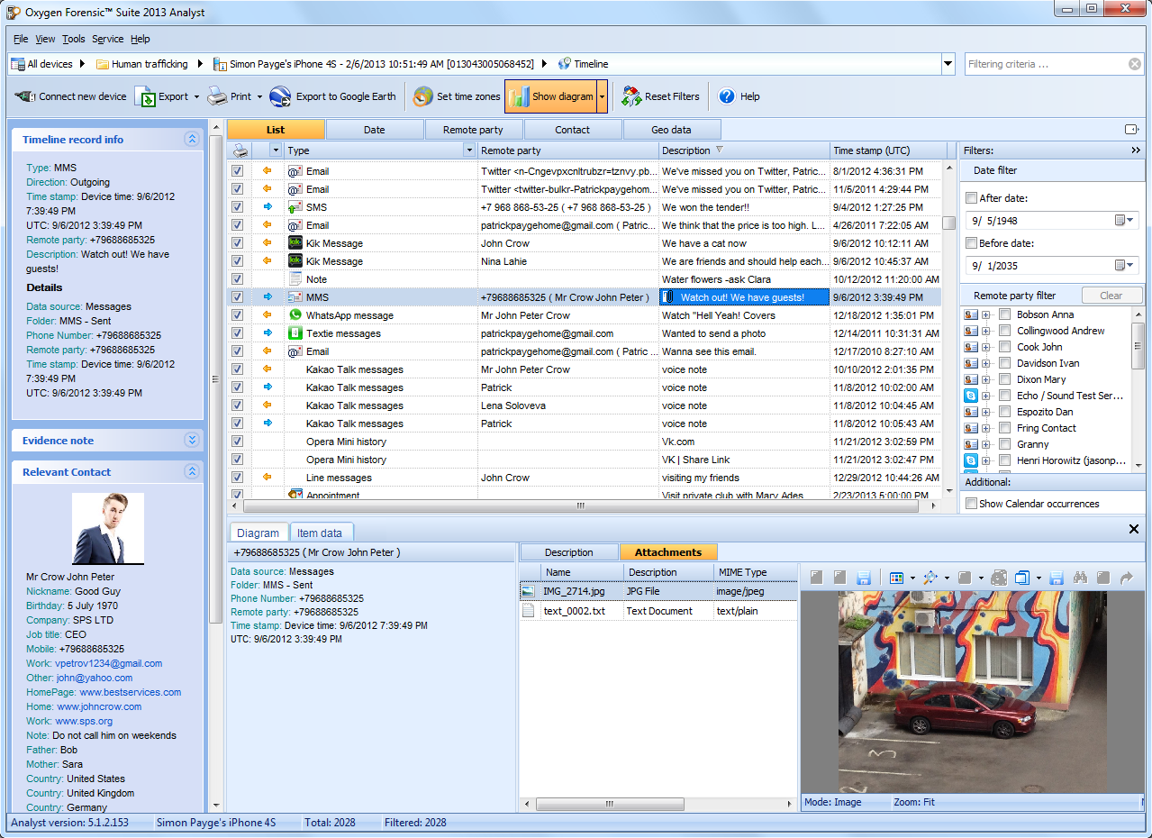Expand the Evidence note panel
The width and height of the screenshot is (1152, 838).
click(x=191, y=441)
